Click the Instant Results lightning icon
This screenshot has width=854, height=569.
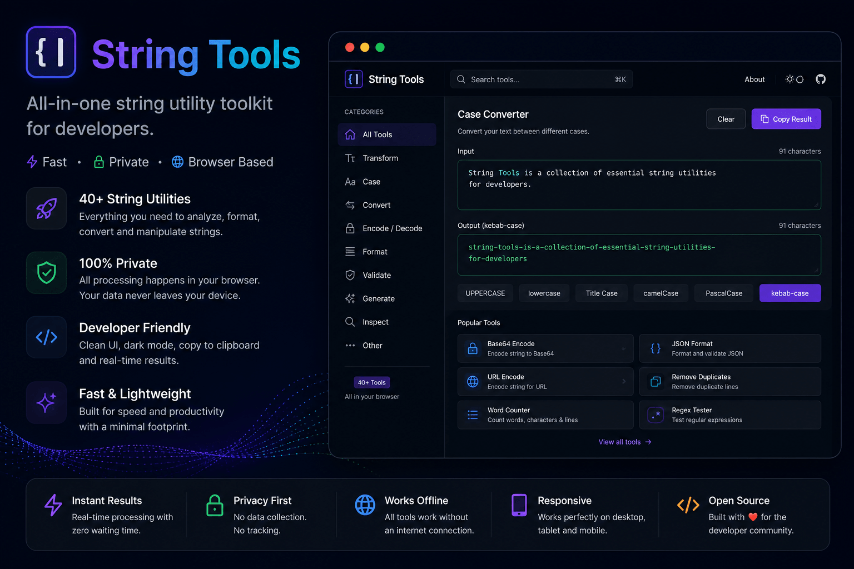53,505
